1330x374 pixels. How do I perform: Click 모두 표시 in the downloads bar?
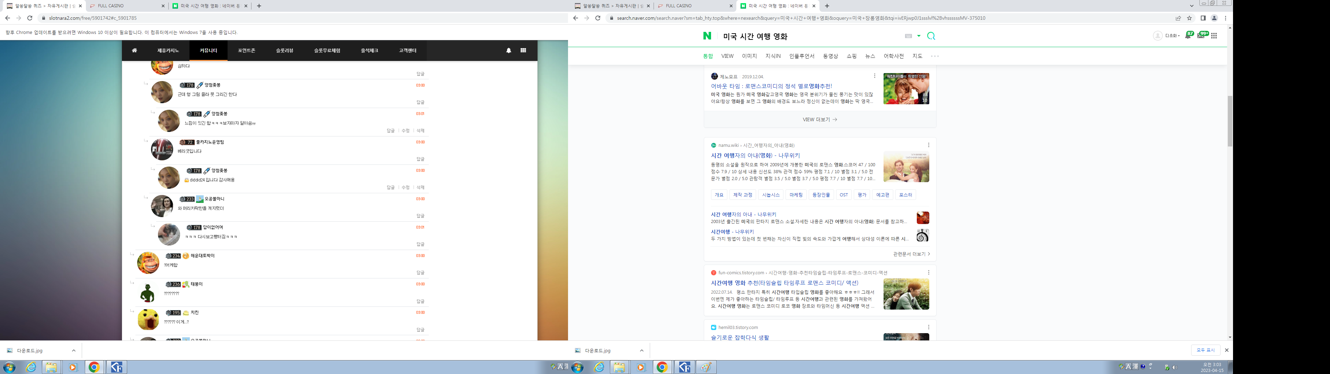click(x=1206, y=350)
